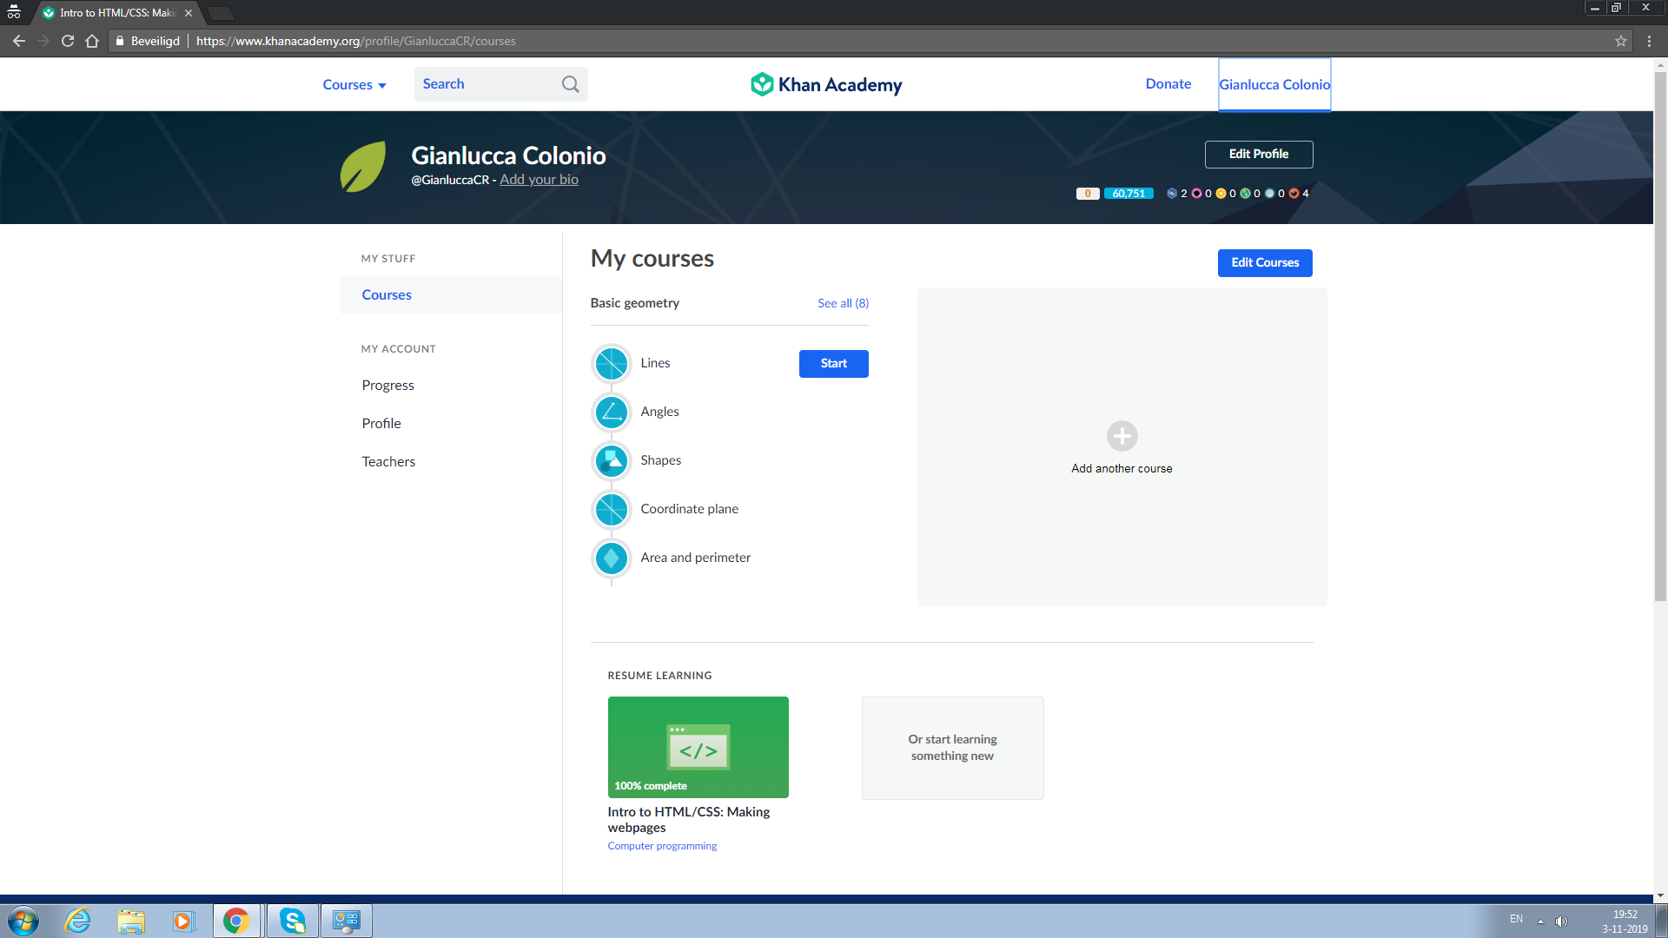Open Intro to HTML/CSS: Making webpages title
Screen dimensions: 1668x938
[x=689, y=820]
